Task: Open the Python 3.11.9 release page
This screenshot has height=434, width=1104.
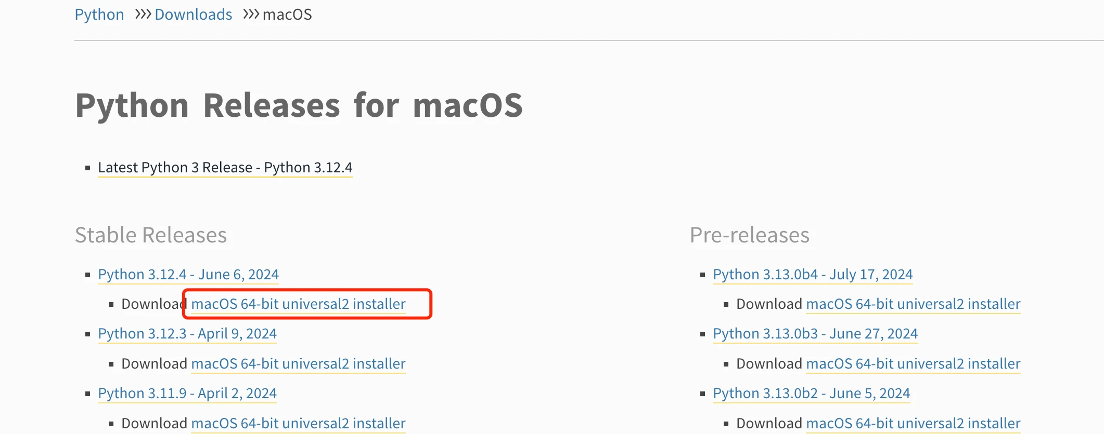Action: [x=187, y=393]
